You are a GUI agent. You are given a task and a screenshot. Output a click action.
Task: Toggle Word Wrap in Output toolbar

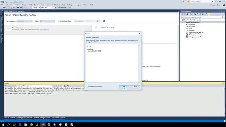coord(68,86)
